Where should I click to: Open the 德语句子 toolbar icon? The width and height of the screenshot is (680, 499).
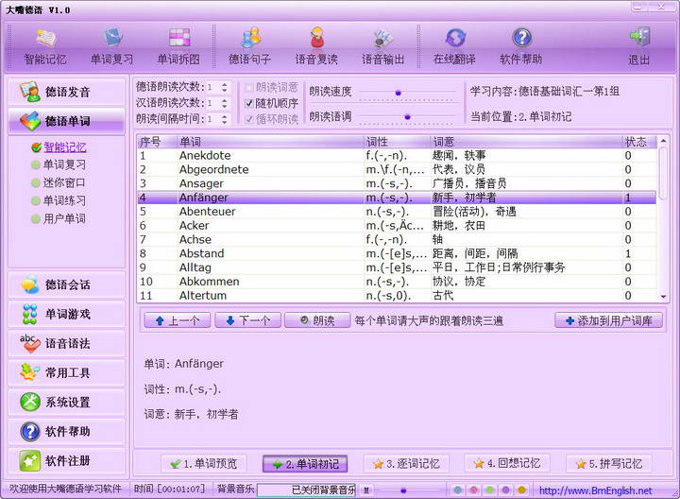click(x=251, y=45)
